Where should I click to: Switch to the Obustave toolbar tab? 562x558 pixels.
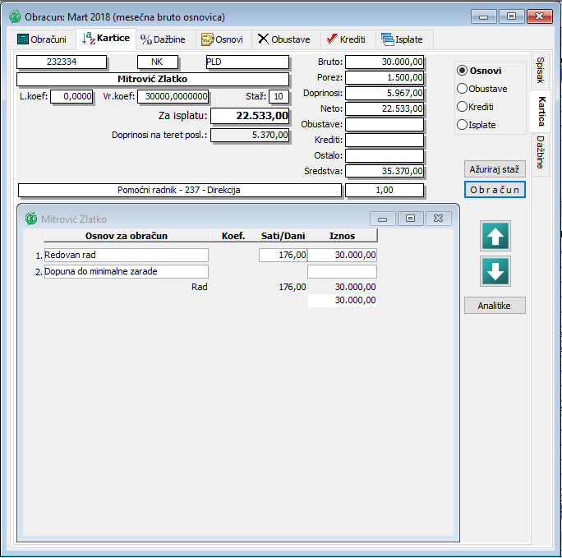pos(284,39)
